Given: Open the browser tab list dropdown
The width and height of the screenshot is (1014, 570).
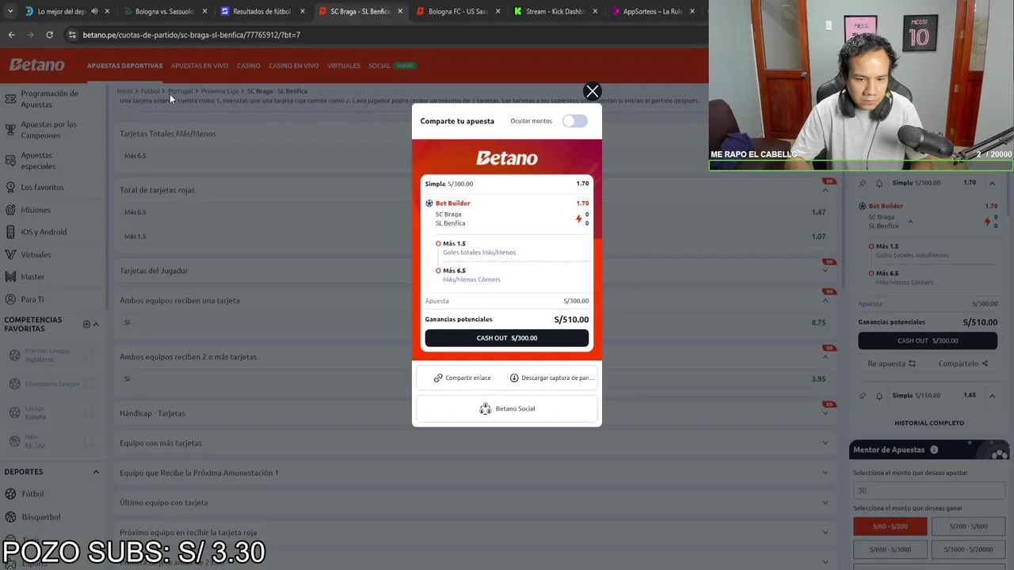Looking at the screenshot, I should click(10, 11).
